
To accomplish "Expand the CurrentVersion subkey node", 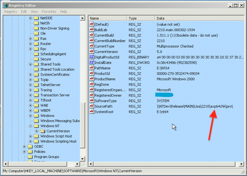I will (36, 131).
